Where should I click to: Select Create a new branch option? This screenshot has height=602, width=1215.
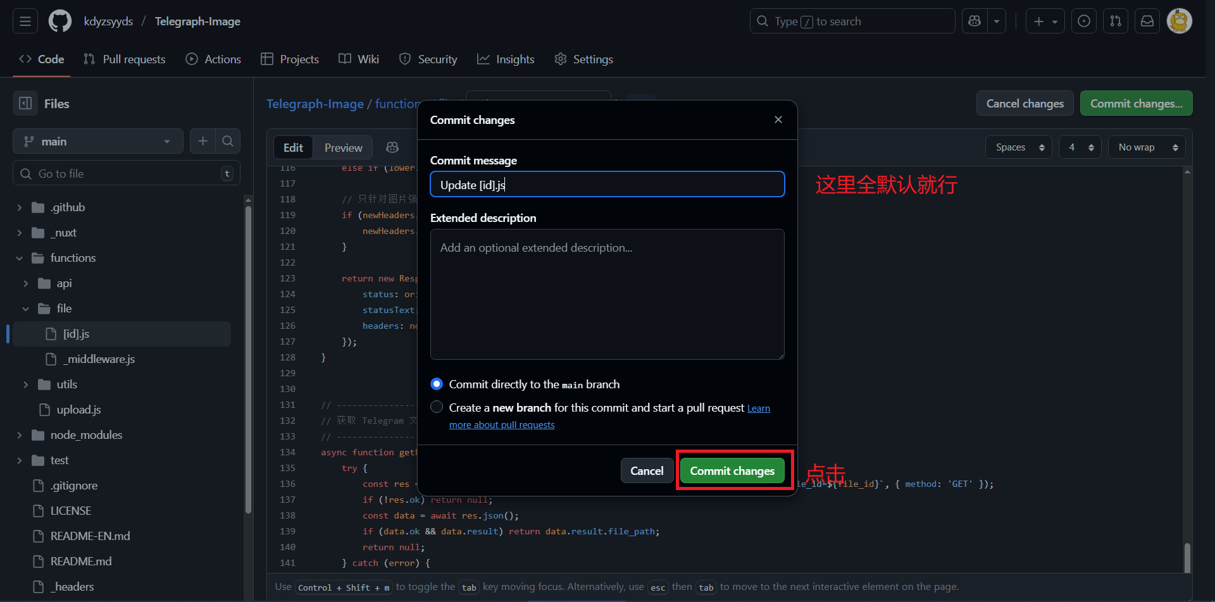(437, 407)
